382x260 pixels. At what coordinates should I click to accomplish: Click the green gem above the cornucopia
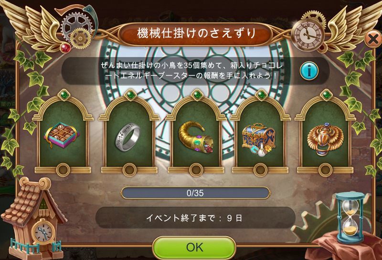click(197, 94)
